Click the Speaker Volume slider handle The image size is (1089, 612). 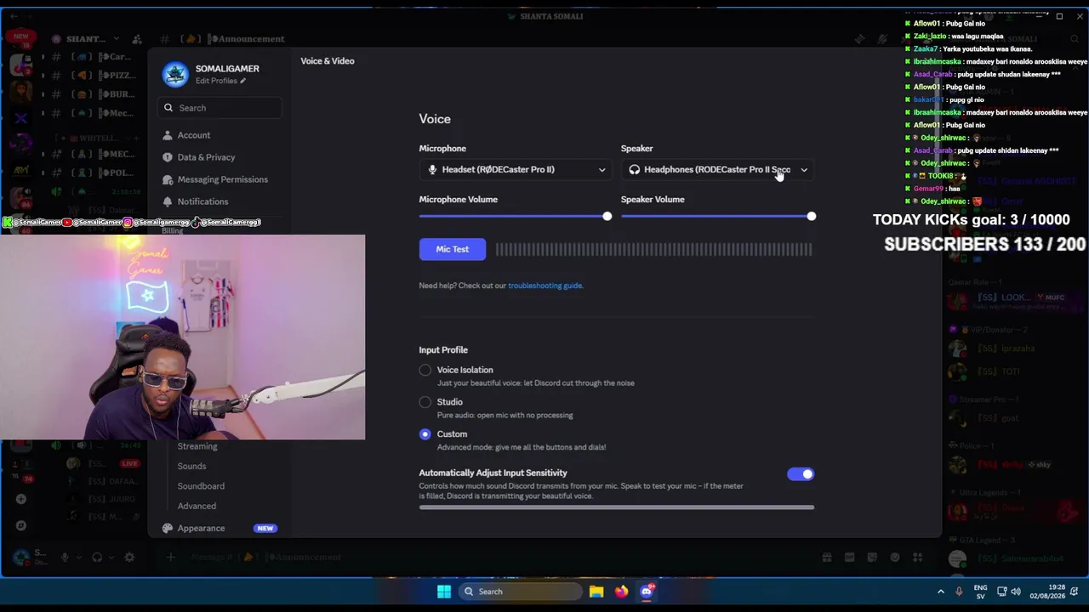click(x=811, y=217)
